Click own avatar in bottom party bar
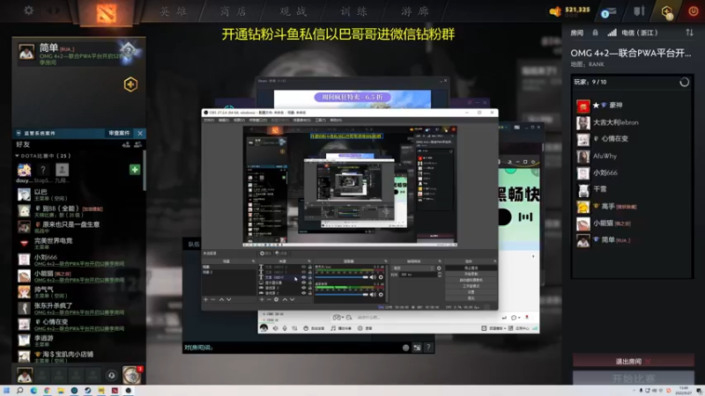The width and height of the screenshot is (705, 396). coord(25,375)
